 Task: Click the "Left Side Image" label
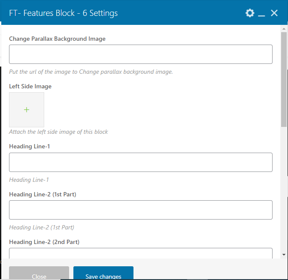[30, 86]
